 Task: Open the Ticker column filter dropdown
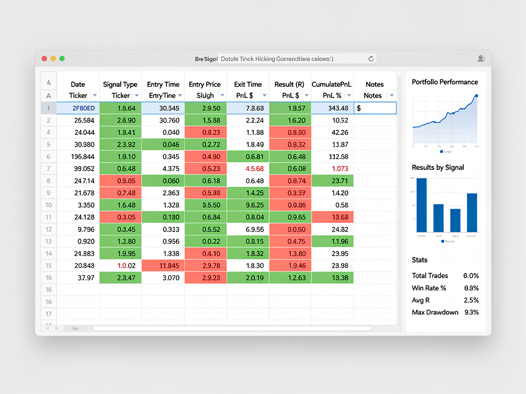click(x=95, y=95)
